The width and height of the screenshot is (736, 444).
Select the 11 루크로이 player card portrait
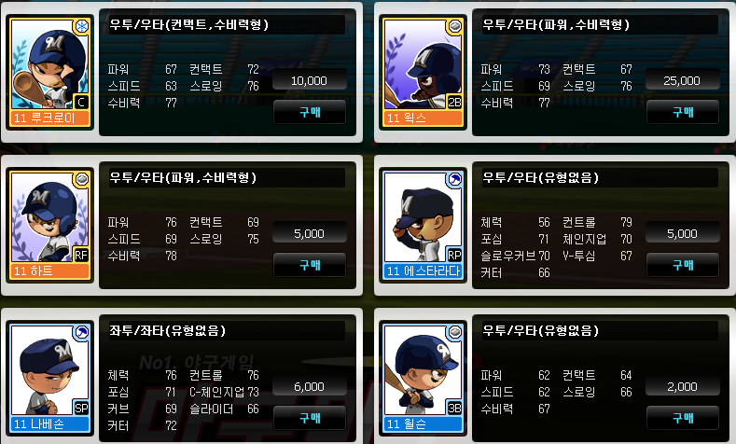(49, 72)
